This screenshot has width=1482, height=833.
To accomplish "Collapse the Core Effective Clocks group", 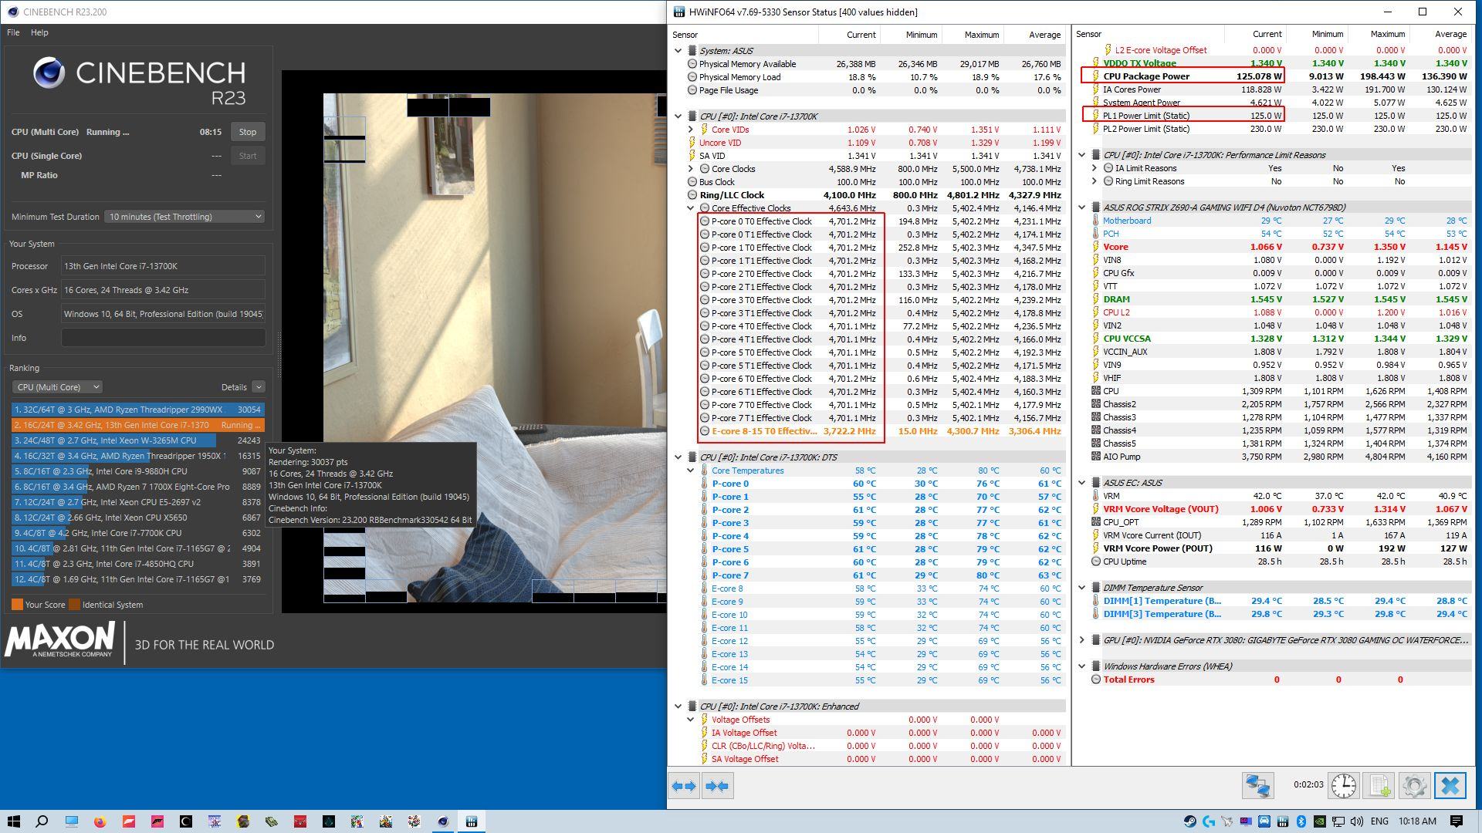I will point(691,208).
